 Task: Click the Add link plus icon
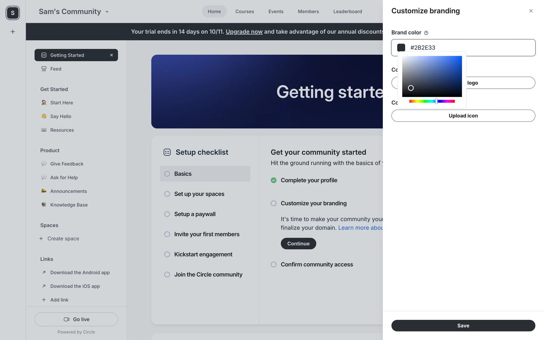44,300
